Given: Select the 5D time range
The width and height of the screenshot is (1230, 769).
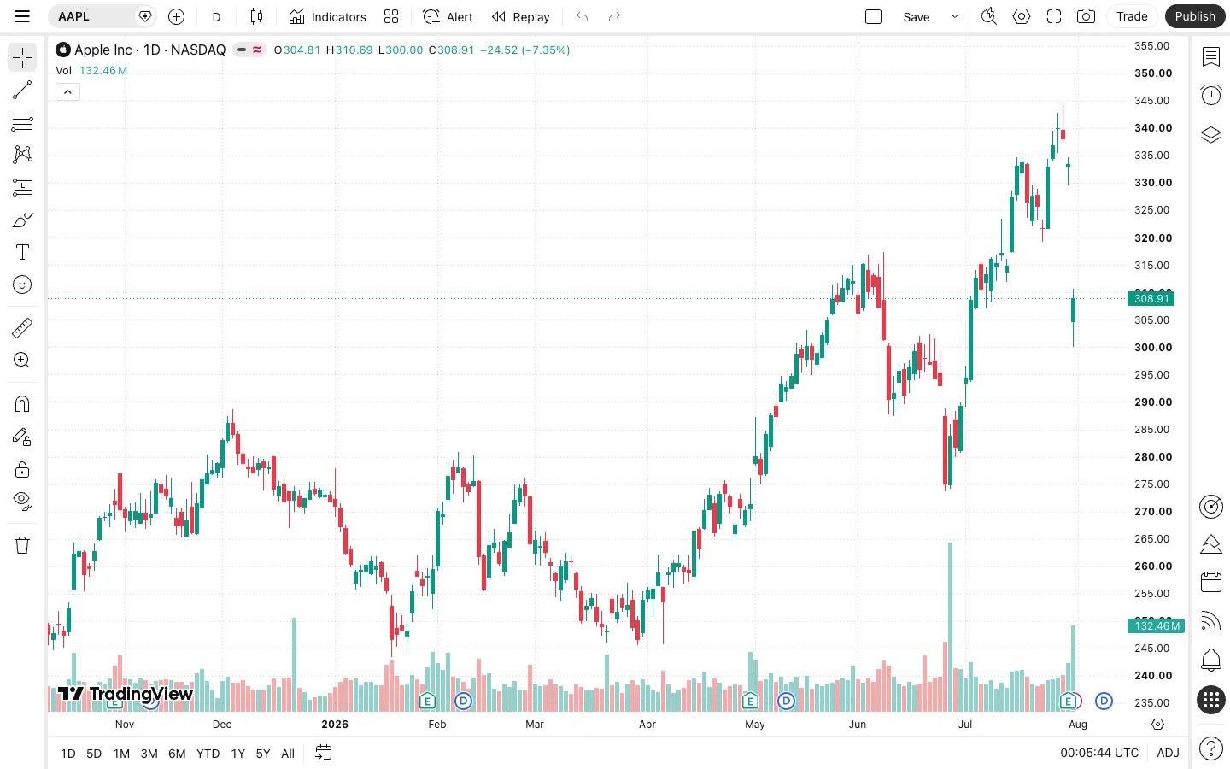Looking at the screenshot, I should [94, 754].
